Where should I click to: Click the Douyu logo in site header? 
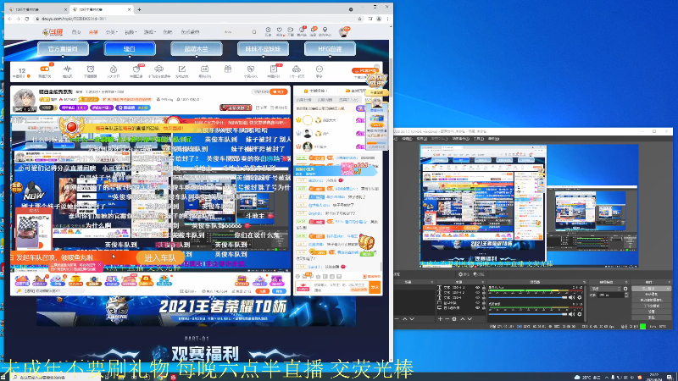click(x=53, y=32)
